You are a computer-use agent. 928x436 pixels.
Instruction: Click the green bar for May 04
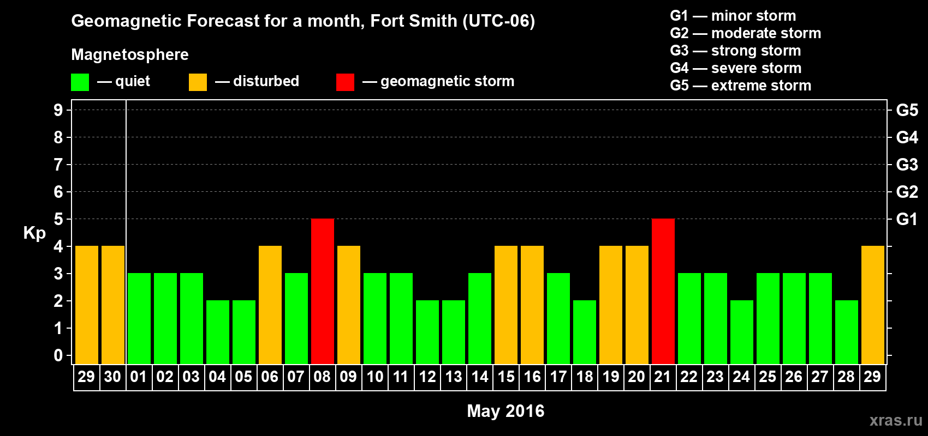(x=218, y=332)
